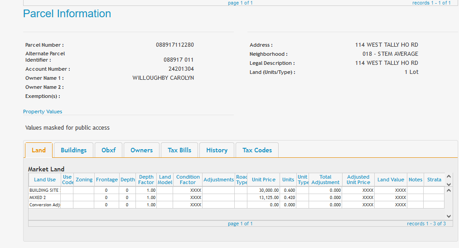The image size is (459, 248).
Task: Sort by Notes column header
Action: [x=416, y=180]
